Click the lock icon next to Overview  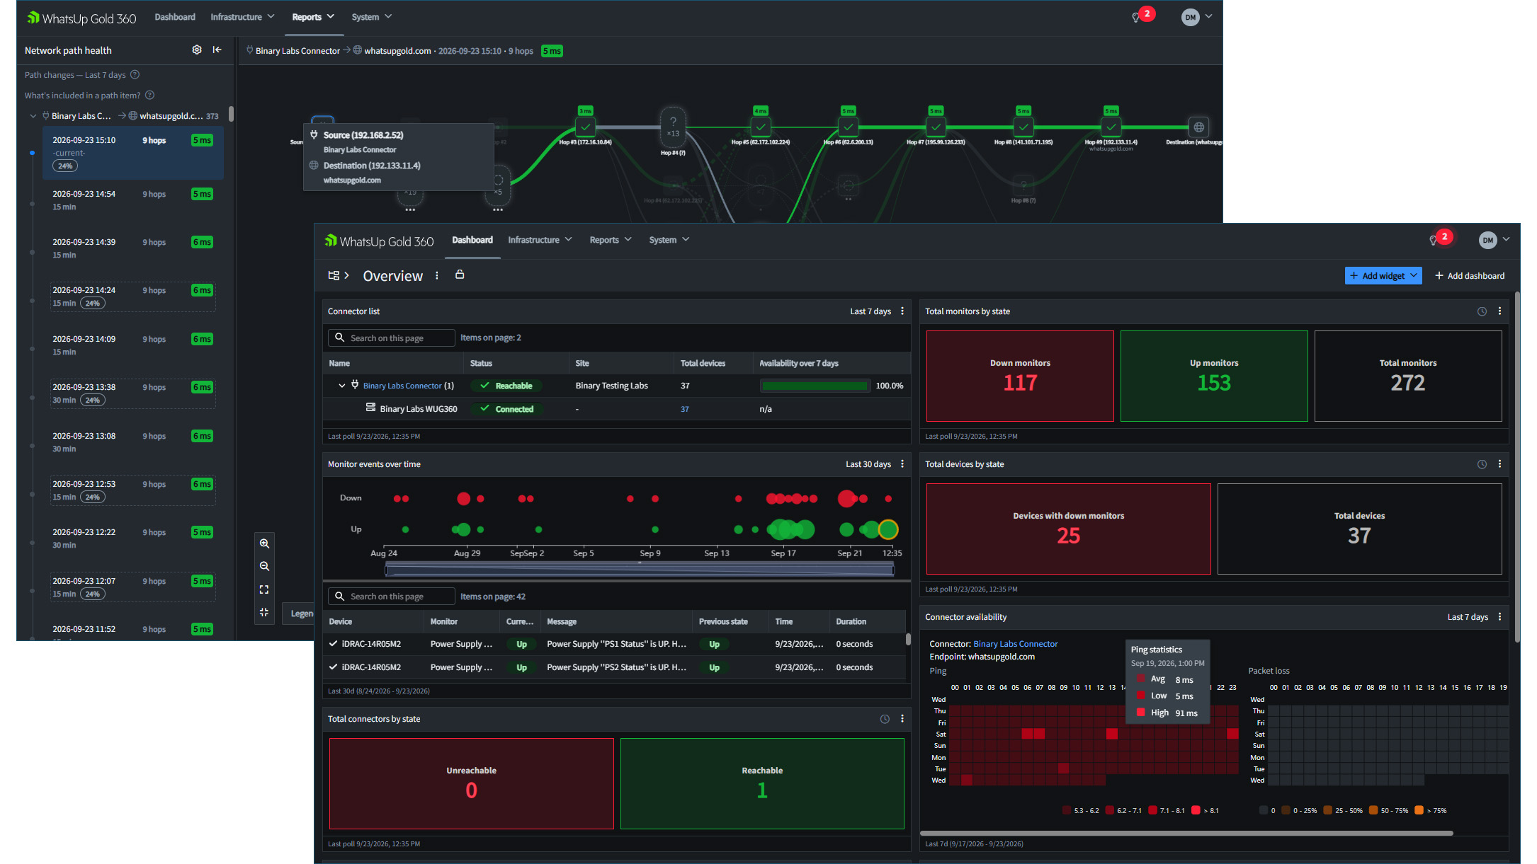(x=460, y=275)
